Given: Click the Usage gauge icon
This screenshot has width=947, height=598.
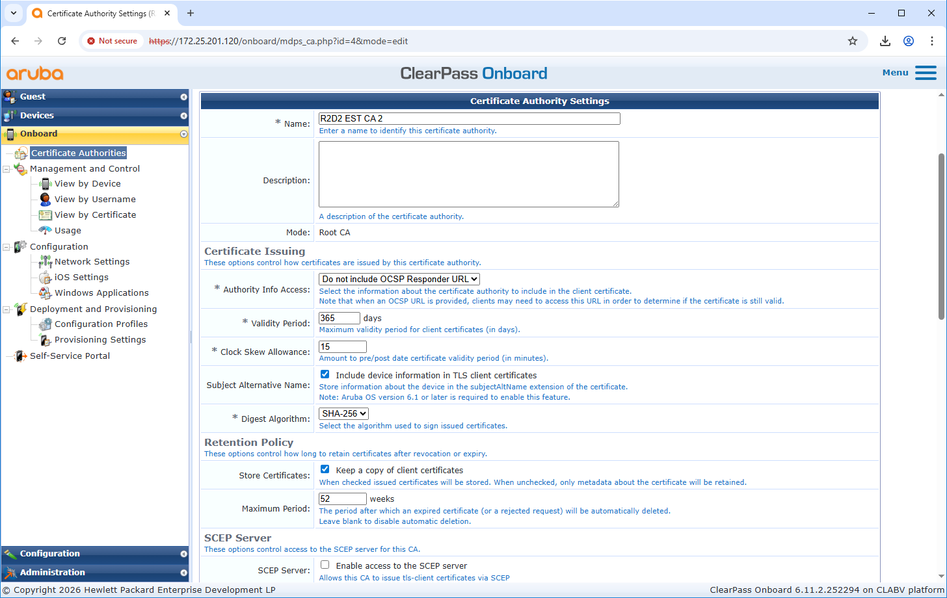Looking at the screenshot, I should (x=45, y=231).
